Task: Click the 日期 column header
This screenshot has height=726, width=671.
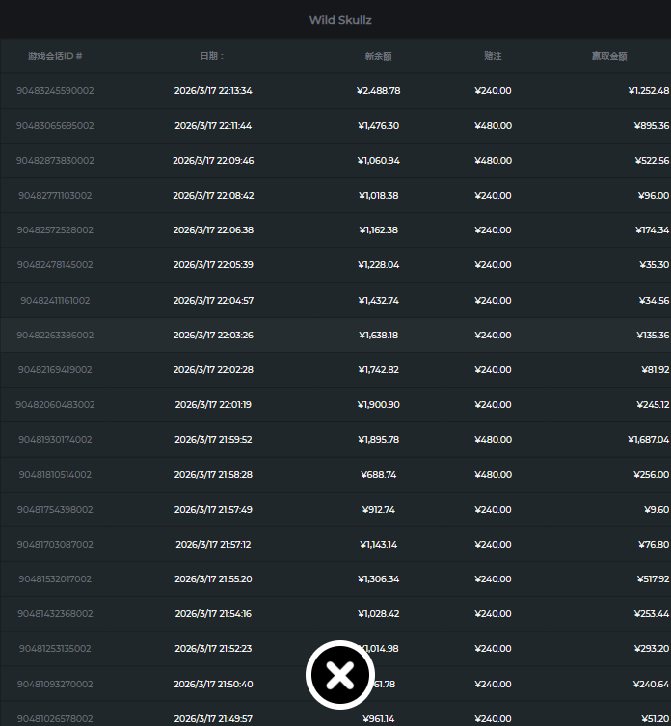Action: tap(212, 56)
